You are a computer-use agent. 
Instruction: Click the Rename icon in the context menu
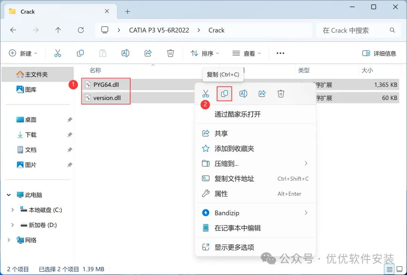[x=243, y=94]
